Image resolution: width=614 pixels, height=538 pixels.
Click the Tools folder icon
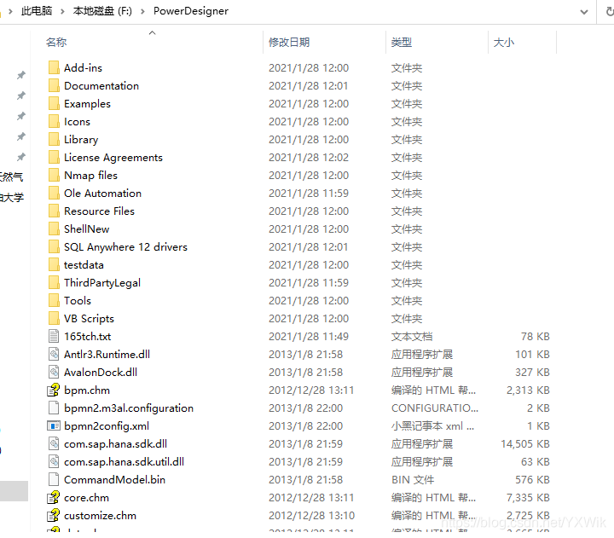tap(54, 301)
